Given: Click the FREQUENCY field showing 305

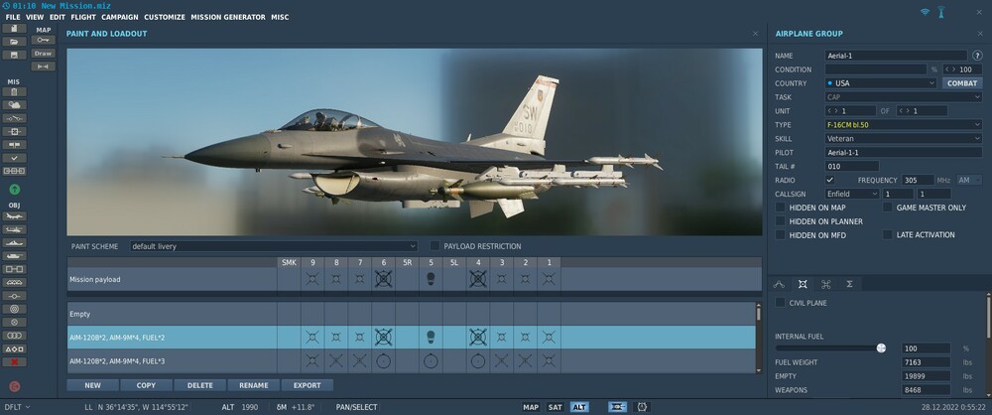Looking at the screenshot, I should tap(918, 180).
